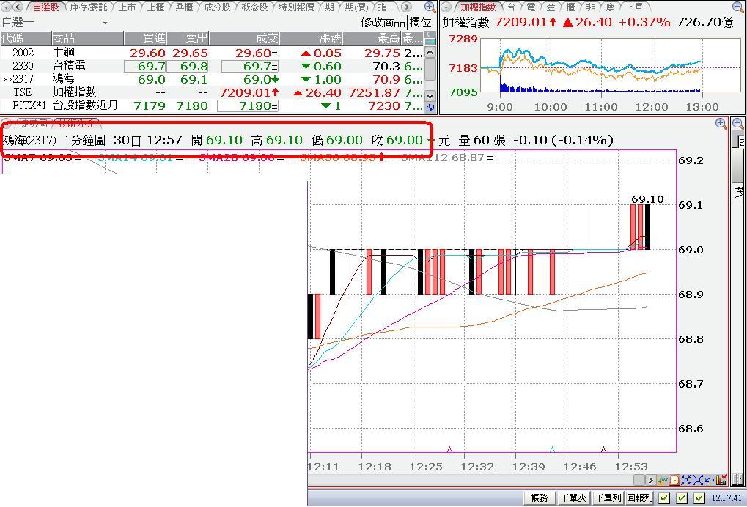
Task: Click the right-arrow button in the chart toolbar
Action: click(x=650, y=480)
